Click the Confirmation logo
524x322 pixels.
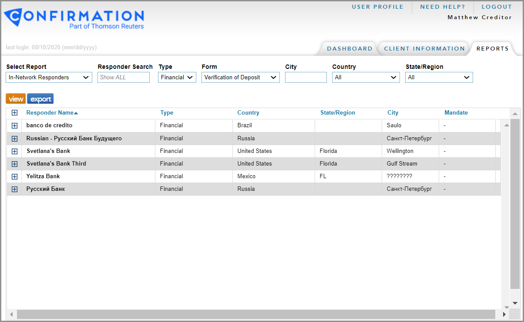(74, 19)
